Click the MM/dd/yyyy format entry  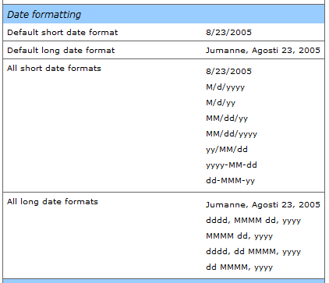232,134
